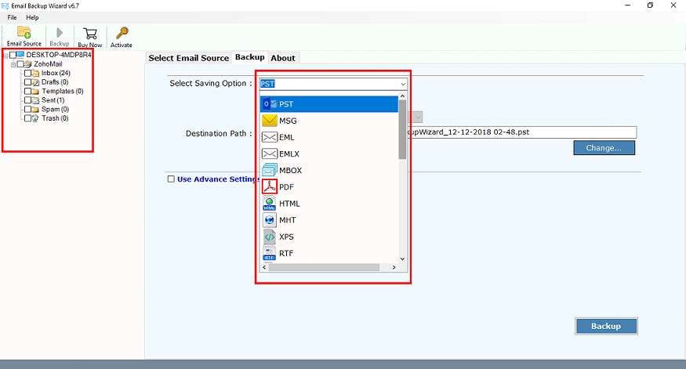Click the Buy Now cart icon
Viewport: 686px width, 369px height.
[x=90, y=33]
